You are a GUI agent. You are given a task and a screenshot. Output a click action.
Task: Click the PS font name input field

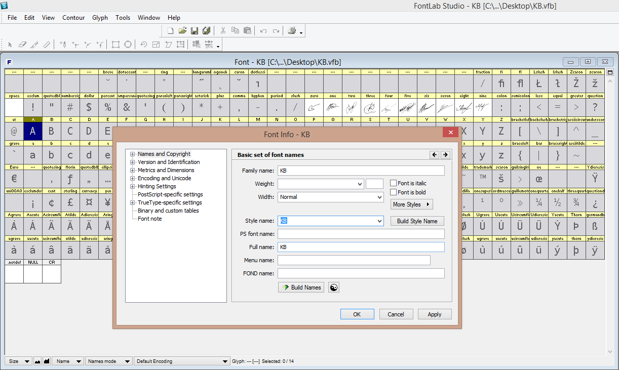coord(361,234)
